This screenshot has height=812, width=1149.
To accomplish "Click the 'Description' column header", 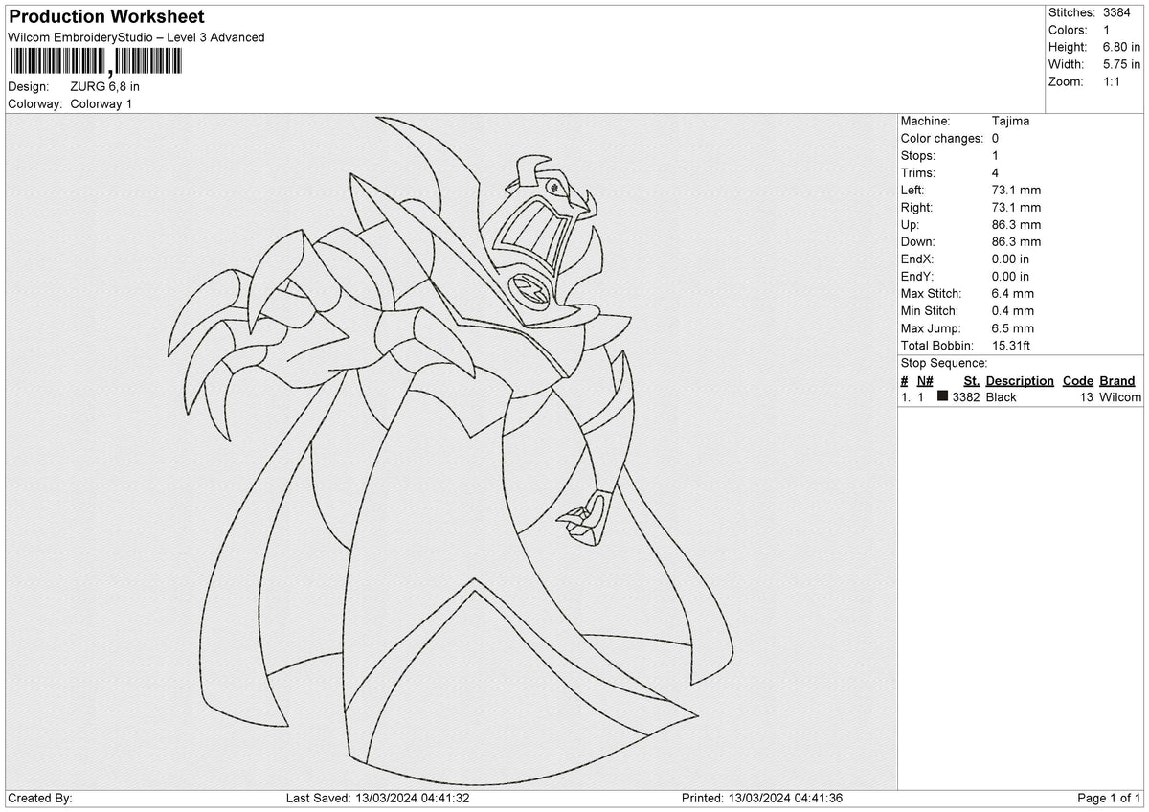I will (x=1020, y=380).
